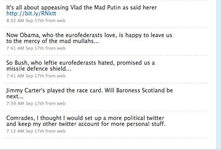
Task: Click the first 7:41 AM timestamp under Obama tweet
Action: coord(25,48)
